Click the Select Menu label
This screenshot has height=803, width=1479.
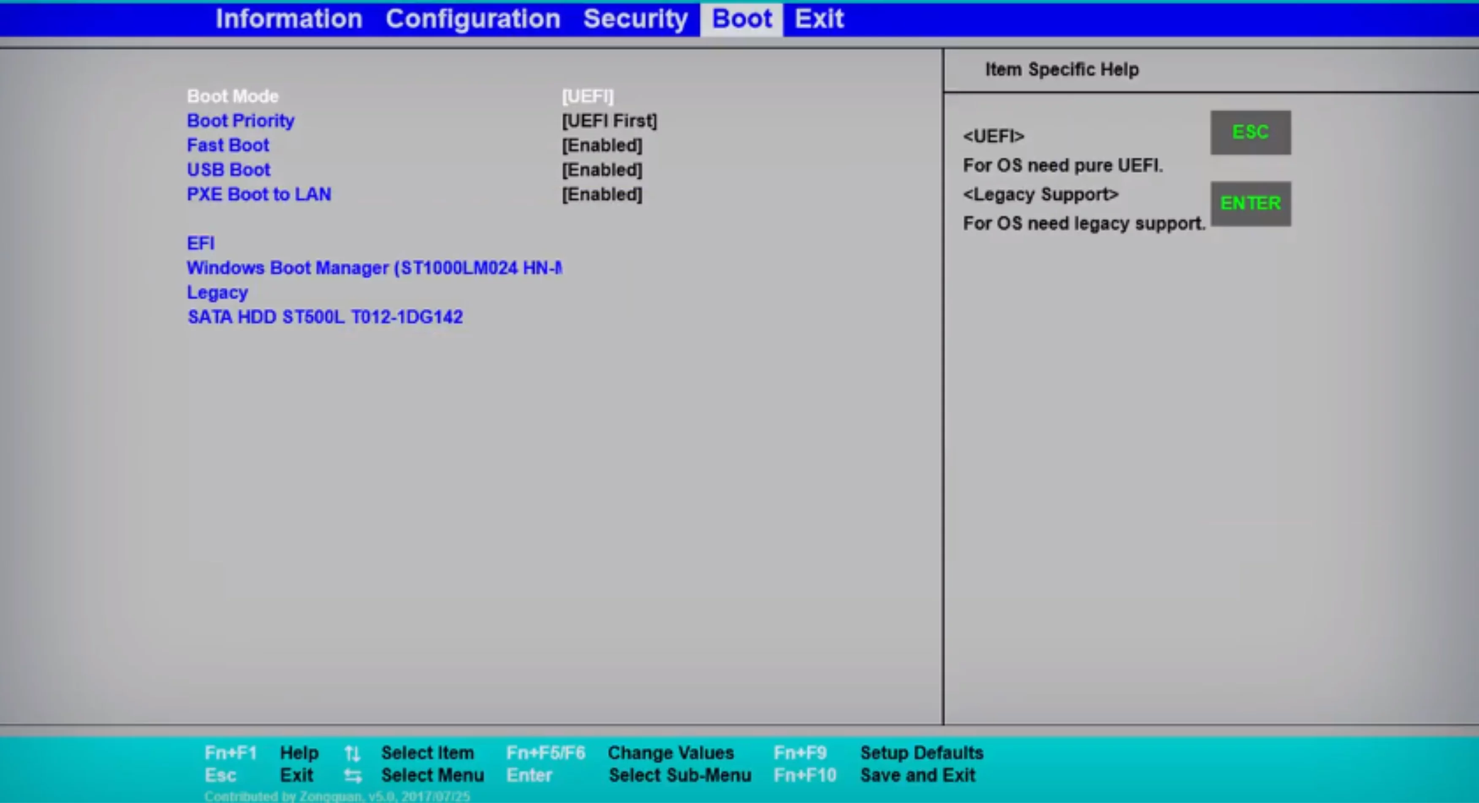[432, 776]
